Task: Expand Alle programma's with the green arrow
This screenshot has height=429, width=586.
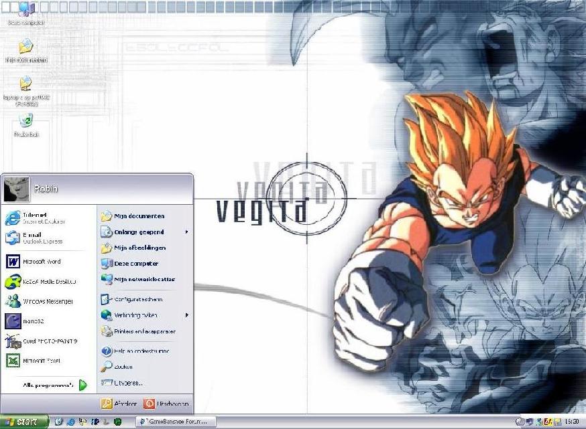Action: [x=83, y=385]
